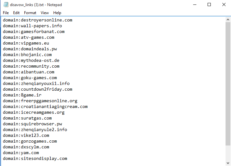Click the line domain:atv-games.com

(x=29, y=37)
